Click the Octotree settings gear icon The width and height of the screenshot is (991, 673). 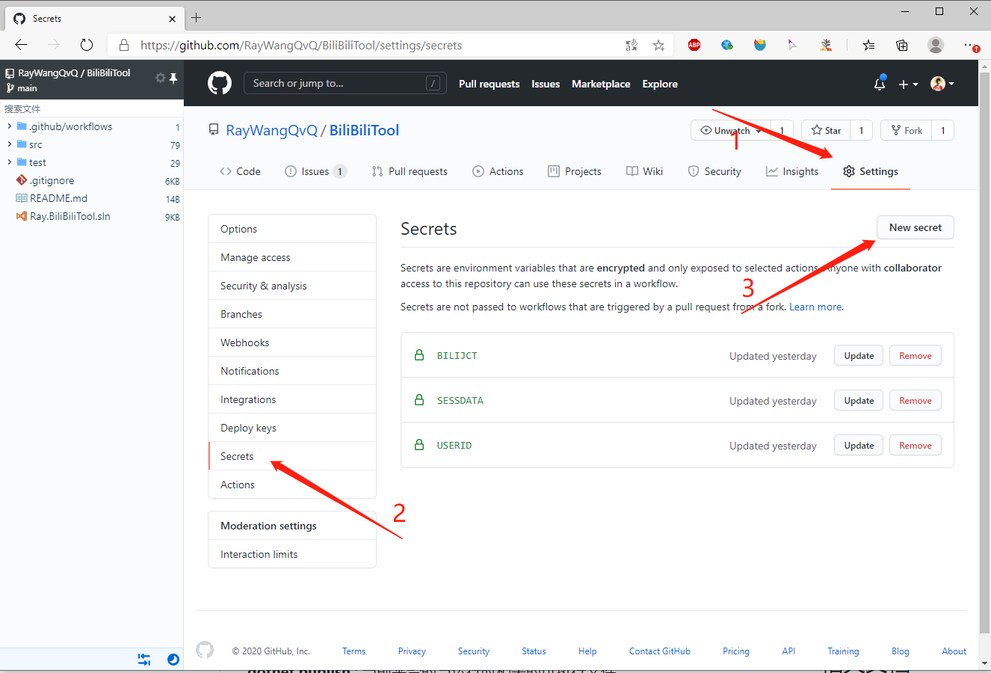coord(160,78)
